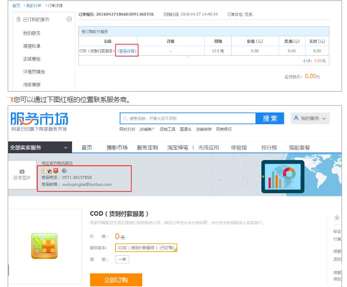The height and width of the screenshot is (287, 347).
Task: Click the 服务市场 logo
Action: 39,122
